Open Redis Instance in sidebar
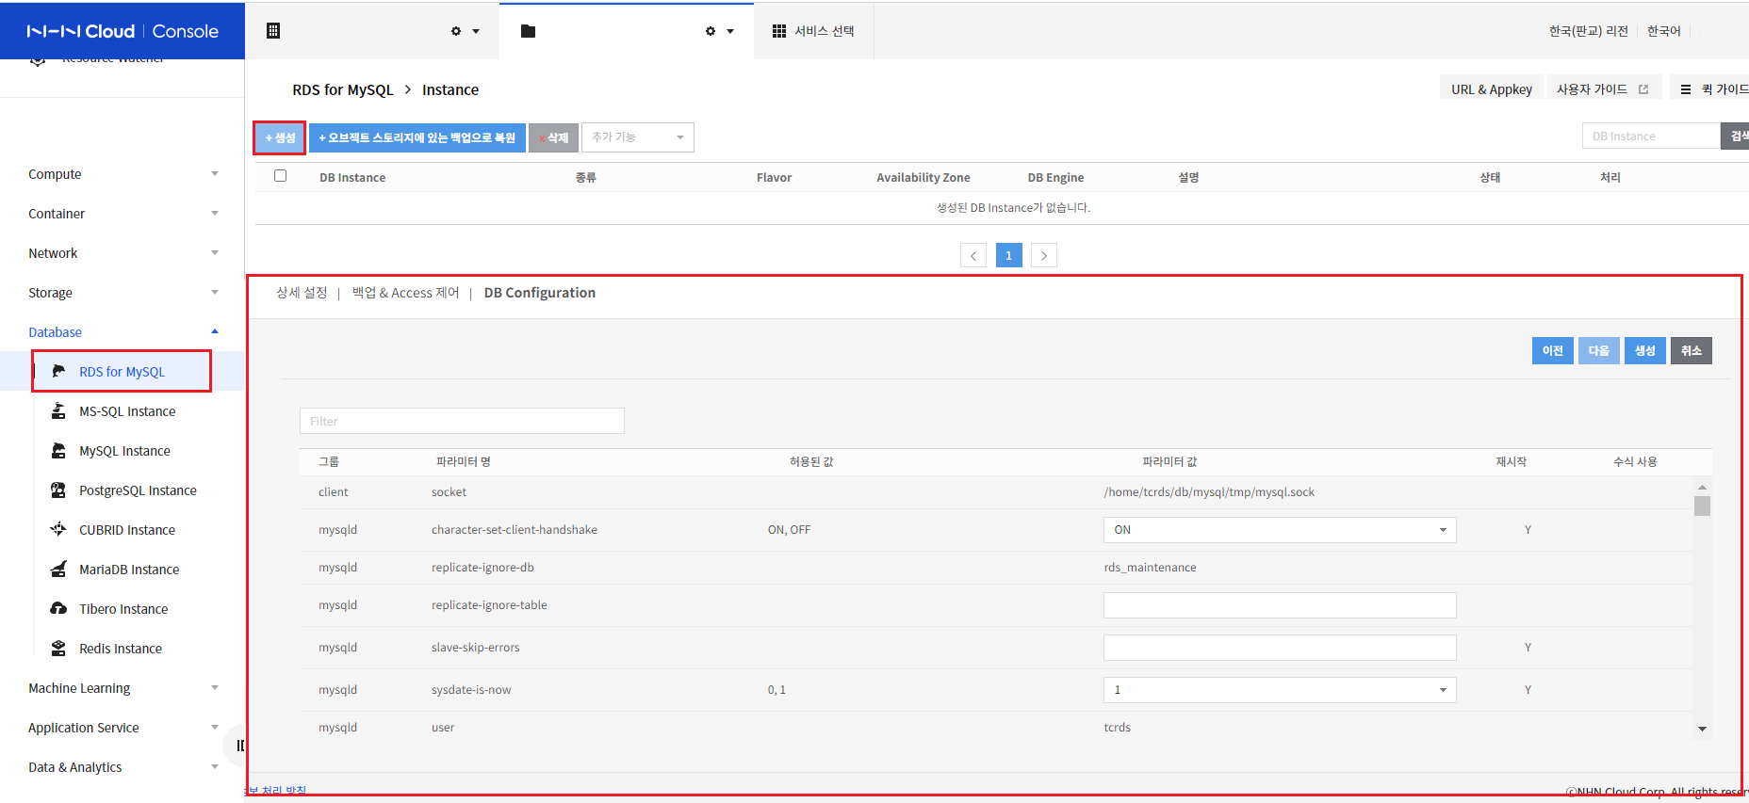1749x803 pixels. [121, 649]
